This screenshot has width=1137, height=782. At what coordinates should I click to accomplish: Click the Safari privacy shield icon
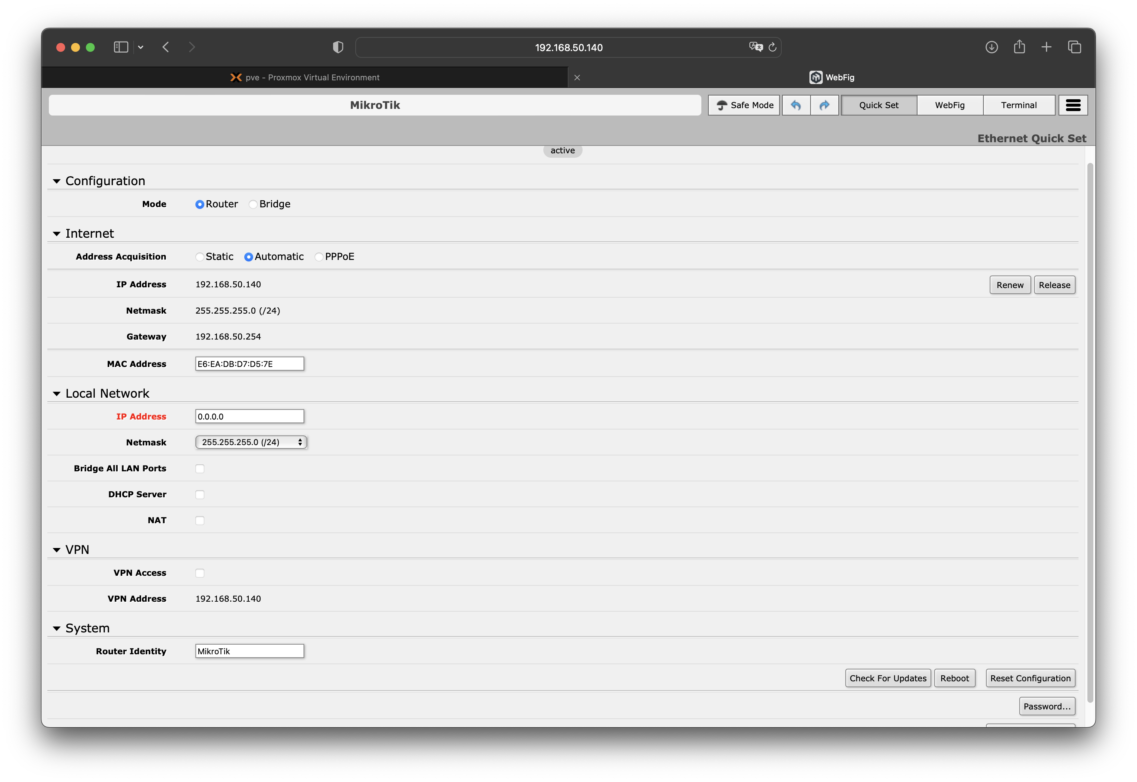click(338, 47)
